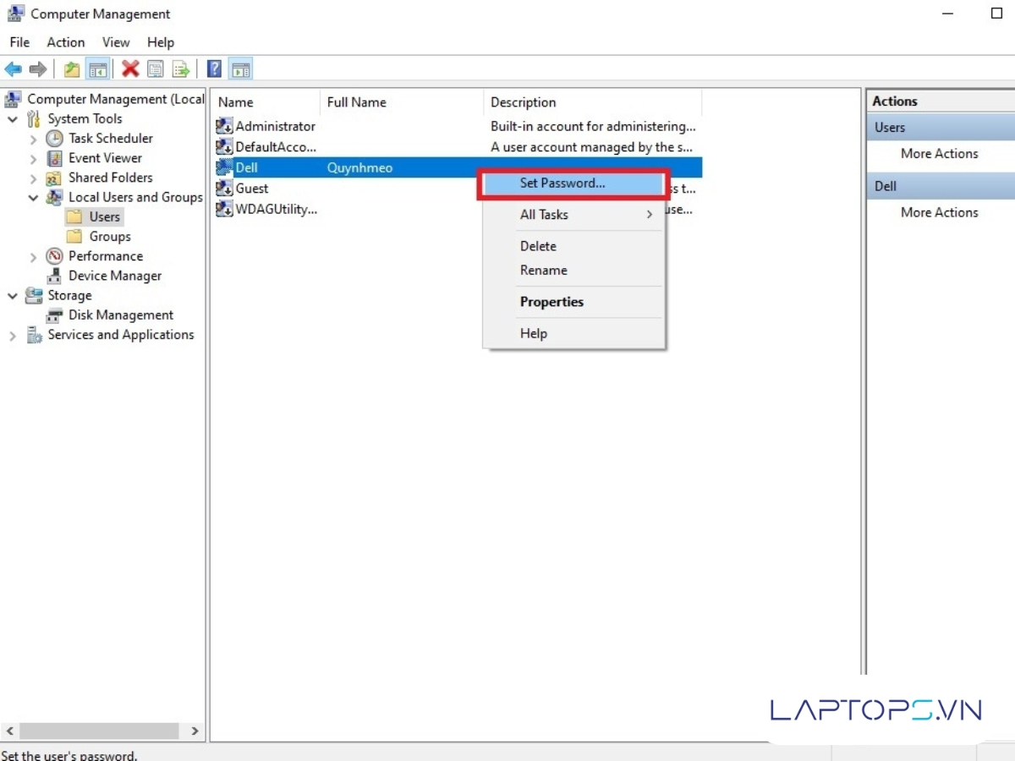The image size is (1015, 761).
Task: Open Disk Management in the tree
Action: 120,315
